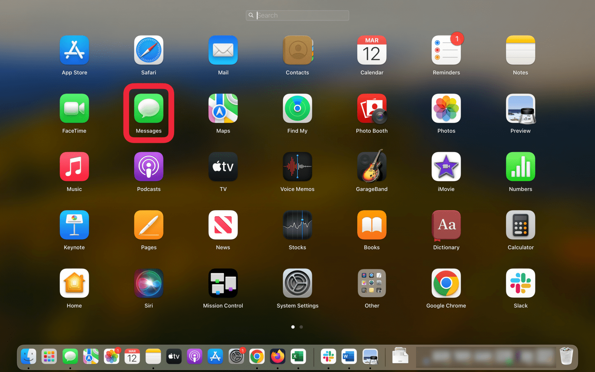Open Reminders showing one notification
The image size is (595, 372).
tap(446, 50)
